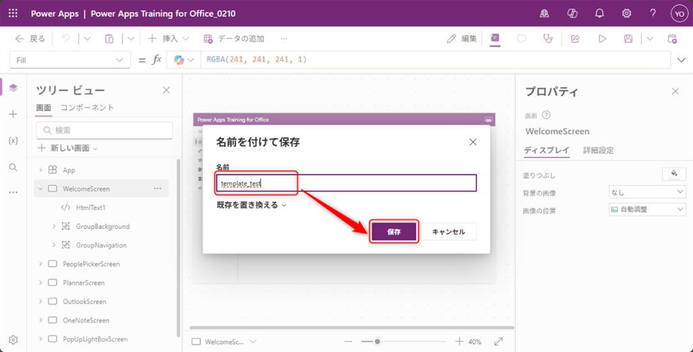Click the 名前 name input field
The width and height of the screenshot is (693, 352).
[346, 183]
